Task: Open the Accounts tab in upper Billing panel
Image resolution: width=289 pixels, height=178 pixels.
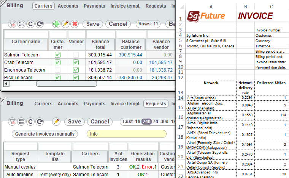Action: click(x=68, y=6)
